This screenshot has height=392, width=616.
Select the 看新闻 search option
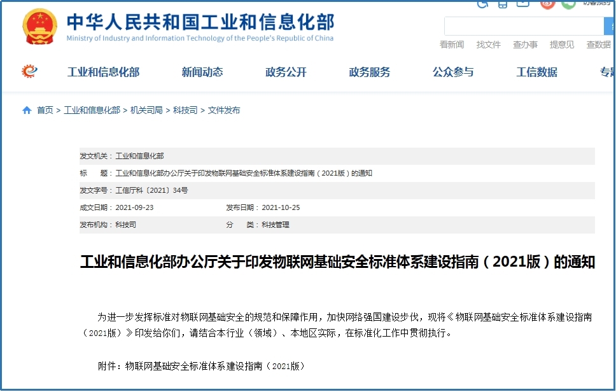point(451,45)
